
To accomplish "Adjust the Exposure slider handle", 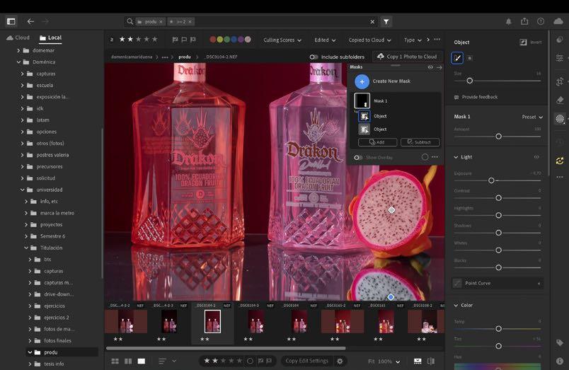I will (491, 180).
